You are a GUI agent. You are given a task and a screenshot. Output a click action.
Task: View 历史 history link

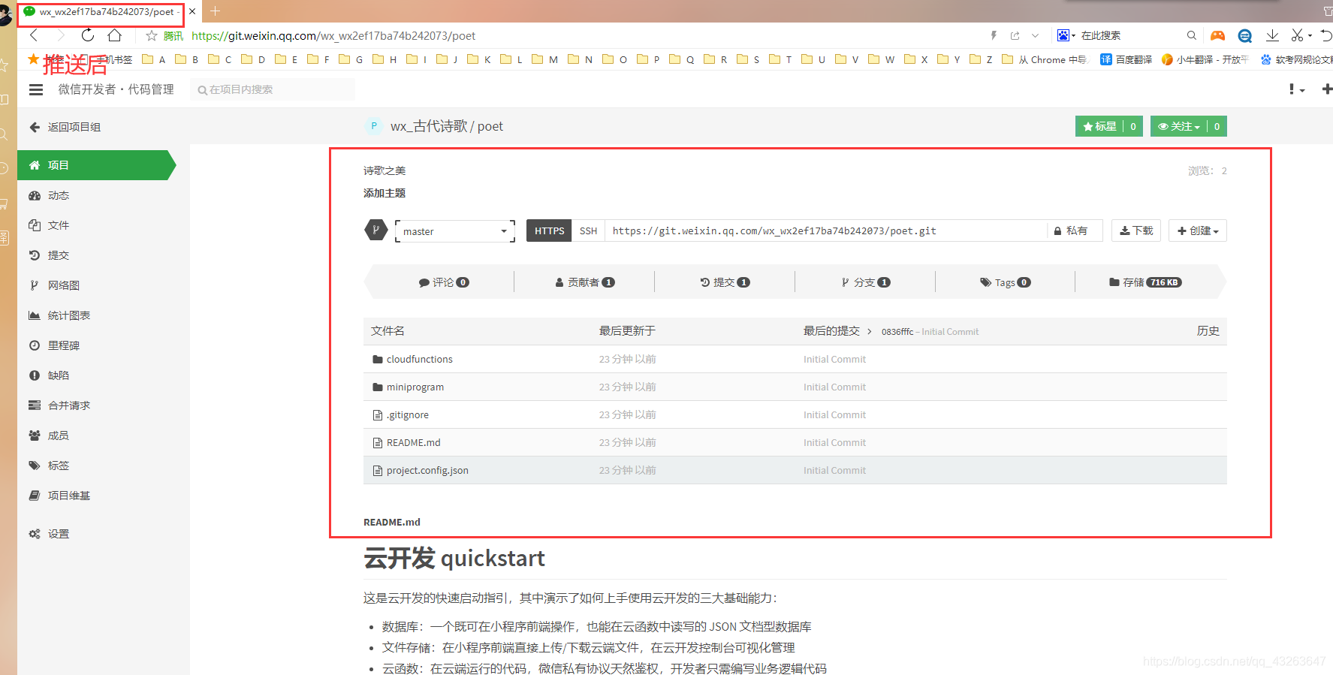(x=1208, y=331)
